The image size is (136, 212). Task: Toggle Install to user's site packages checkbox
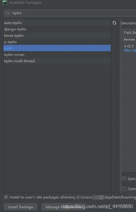[x=6, y=197]
